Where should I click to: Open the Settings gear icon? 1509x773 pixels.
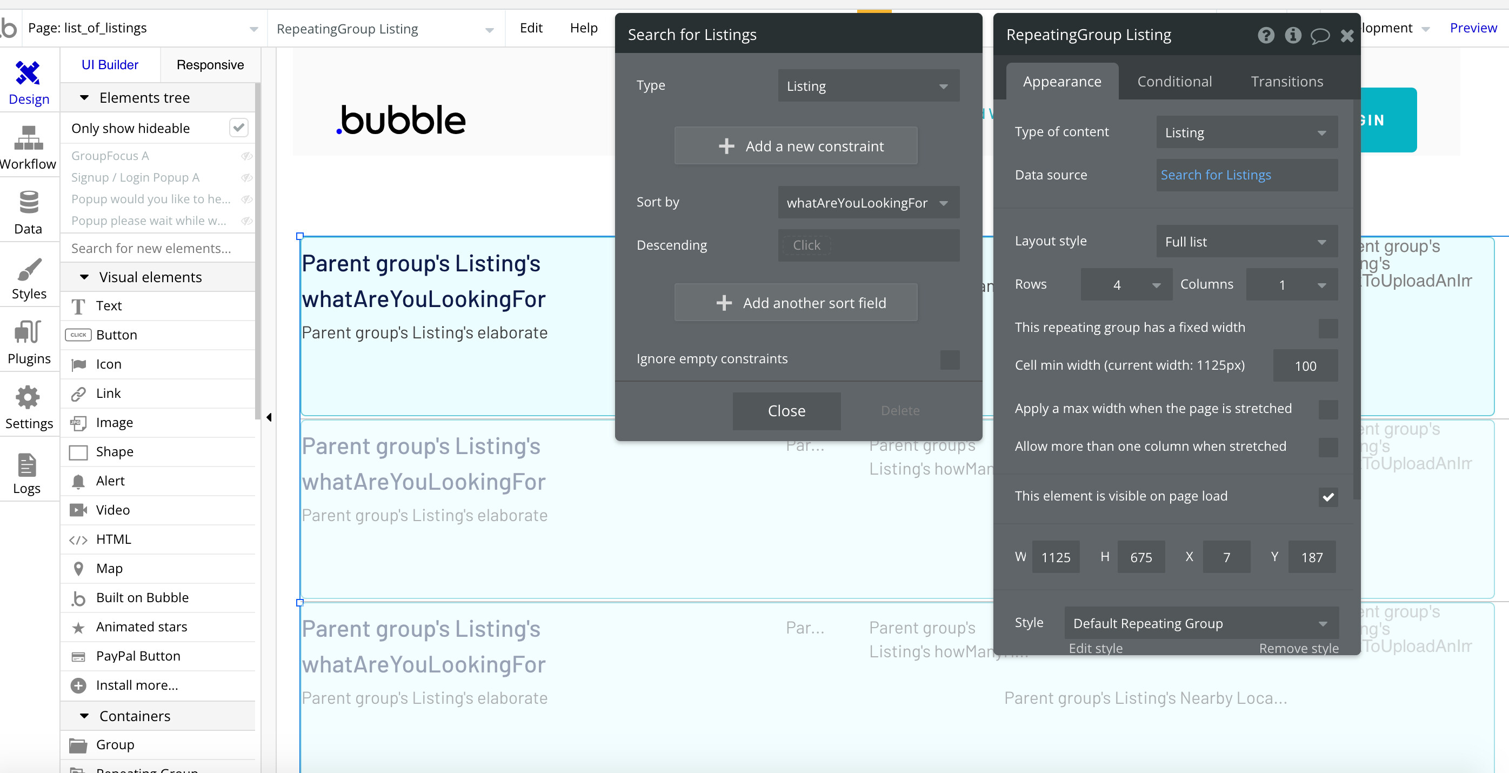28,398
